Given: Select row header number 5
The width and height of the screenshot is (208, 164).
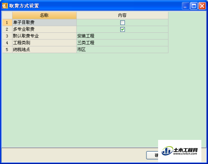Looking at the screenshot, I should click(7, 49).
